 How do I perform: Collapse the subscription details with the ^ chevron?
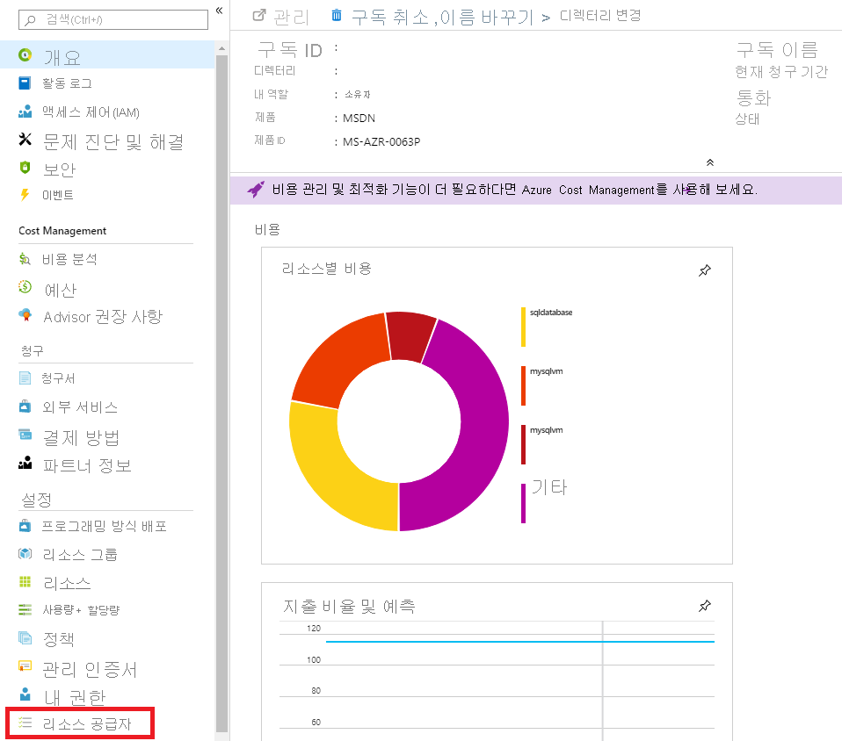click(x=709, y=162)
